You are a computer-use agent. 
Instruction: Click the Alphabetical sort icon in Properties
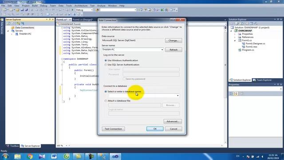[236, 94]
